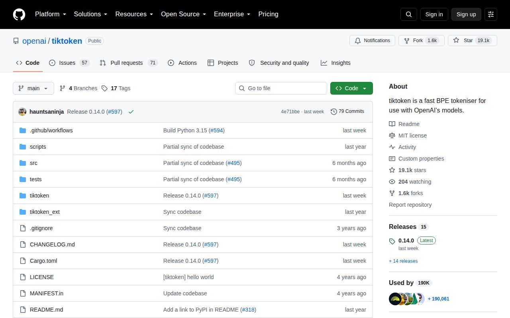This screenshot has width=510, height=318.
Task: Switch to the Pull requests tab
Action: [x=129, y=63]
